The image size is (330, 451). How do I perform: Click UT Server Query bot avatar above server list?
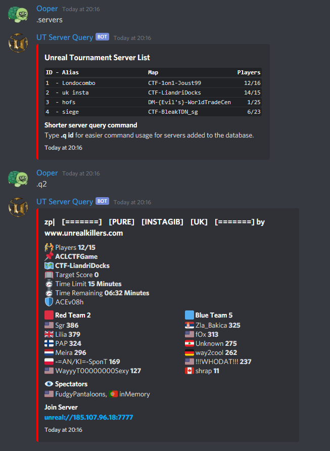tap(18, 43)
